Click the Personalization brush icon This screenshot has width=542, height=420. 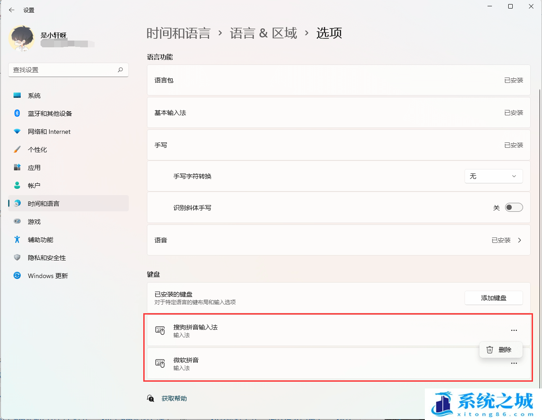tap(16, 149)
